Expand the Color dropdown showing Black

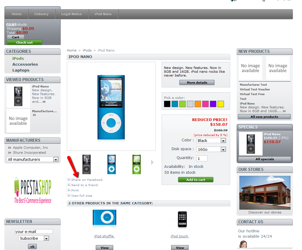click(x=211, y=140)
